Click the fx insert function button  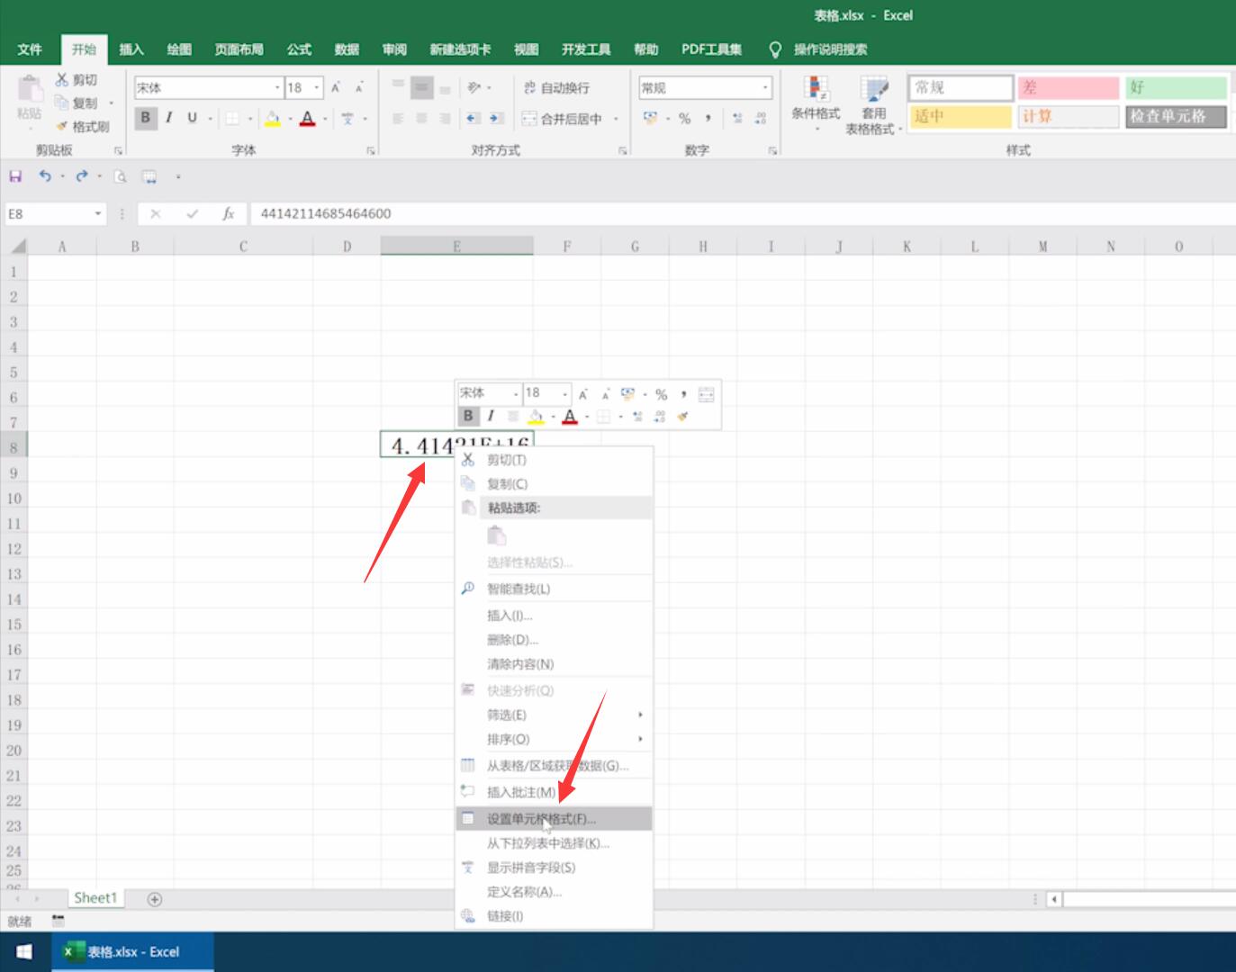(229, 213)
